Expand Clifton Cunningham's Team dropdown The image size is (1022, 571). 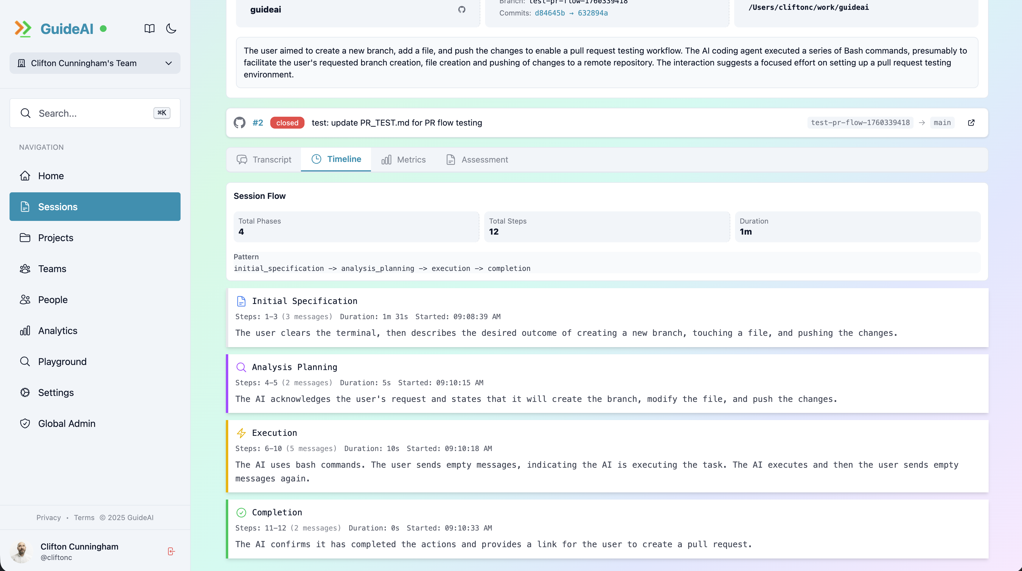[x=95, y=63]
